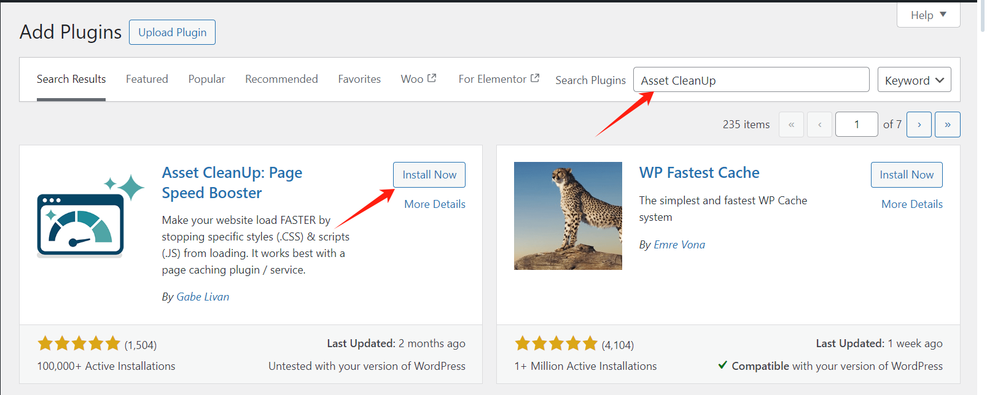Open author link Emre Vona
Viewport: 987px width, 395px height.
pos(679,245)
